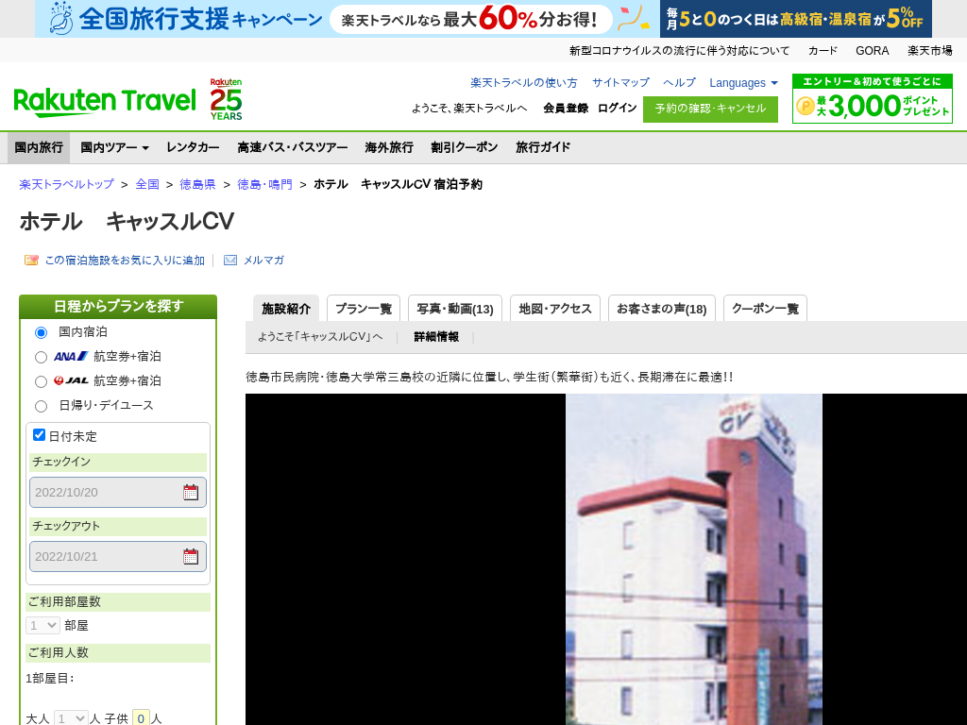Image resolution: width=967 pixels, height=725 pixels.
Task: Open the 割引クーポン navigation item
Action: click(465, 147)
